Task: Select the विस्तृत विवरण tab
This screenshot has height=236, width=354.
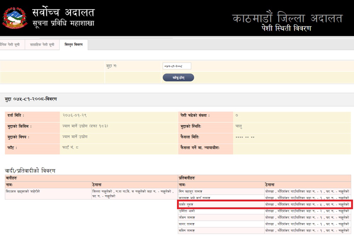Action: click(x=74, y=45)
